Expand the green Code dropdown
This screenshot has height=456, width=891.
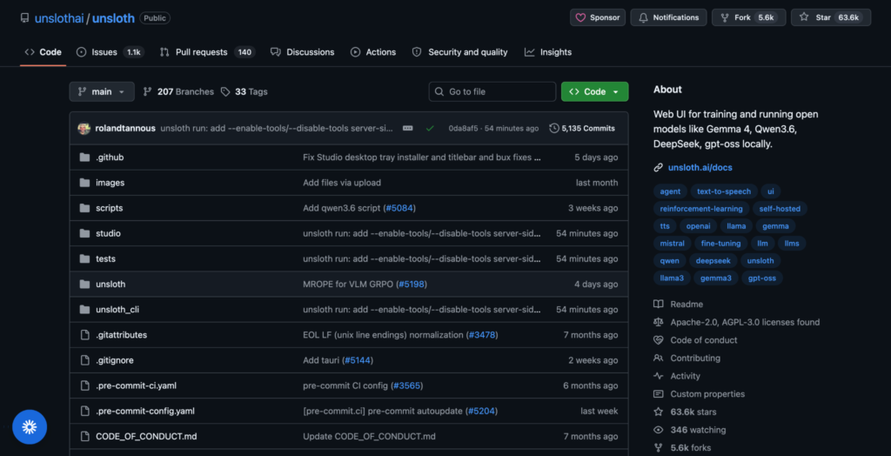tap(594, 91)
